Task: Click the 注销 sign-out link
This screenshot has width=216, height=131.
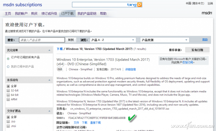Action: (x=210, y=3)
